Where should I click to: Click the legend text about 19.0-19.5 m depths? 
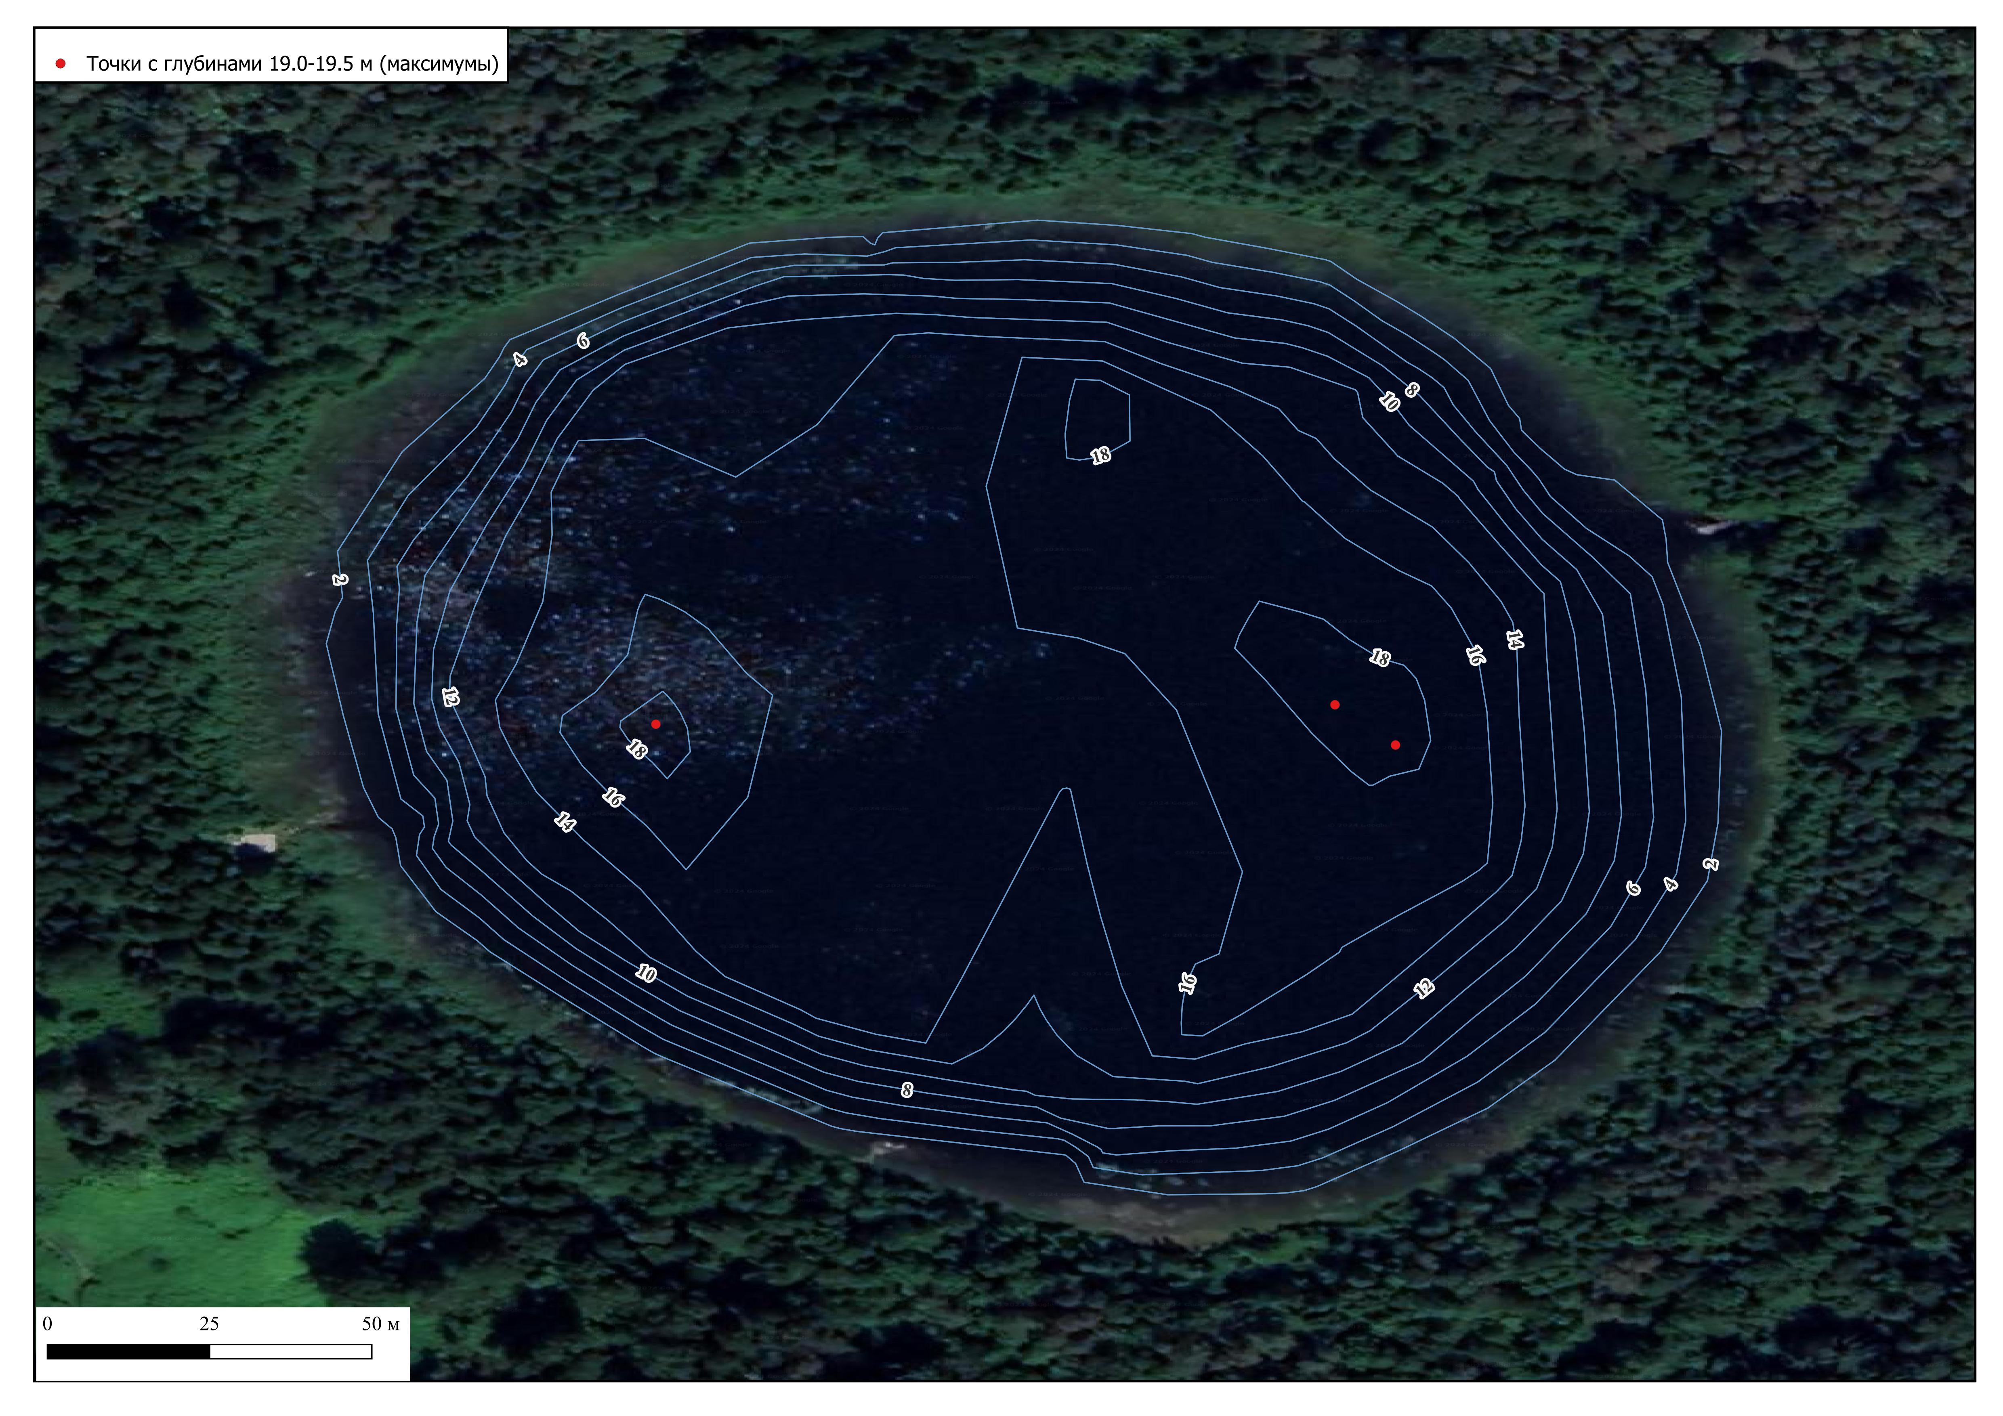click(x=292, y=64)
